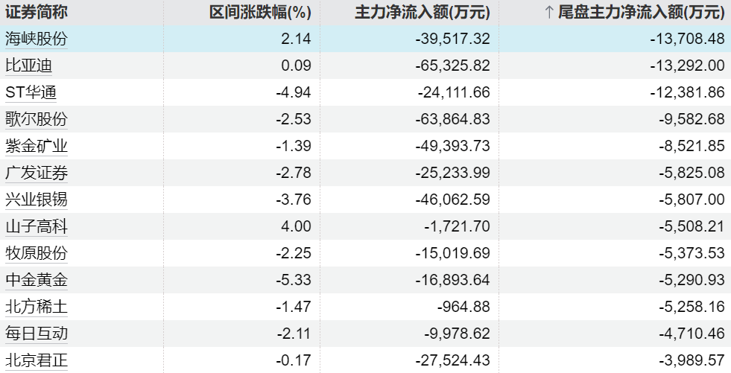The image size is (731, 373).
Task: Select the -65,325.82 net inflow cell
Action: (x=452, y=66)
